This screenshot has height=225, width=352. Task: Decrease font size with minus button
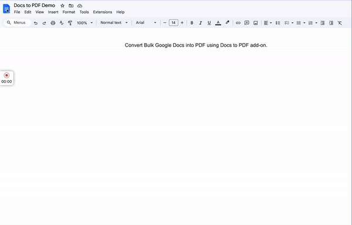164,23
